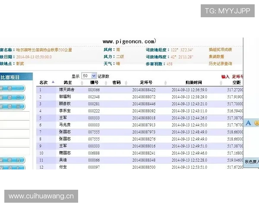259x207 pixels.
Task: Click ring number 20140808072
Action: pyautogui.click(x=144, y=97)
